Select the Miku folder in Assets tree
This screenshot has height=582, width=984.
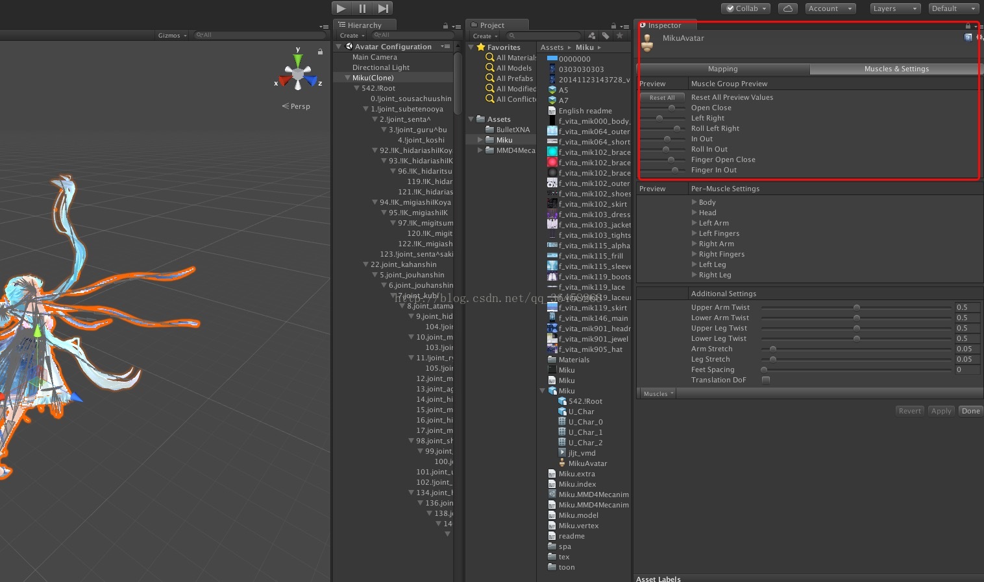(500, 140)
